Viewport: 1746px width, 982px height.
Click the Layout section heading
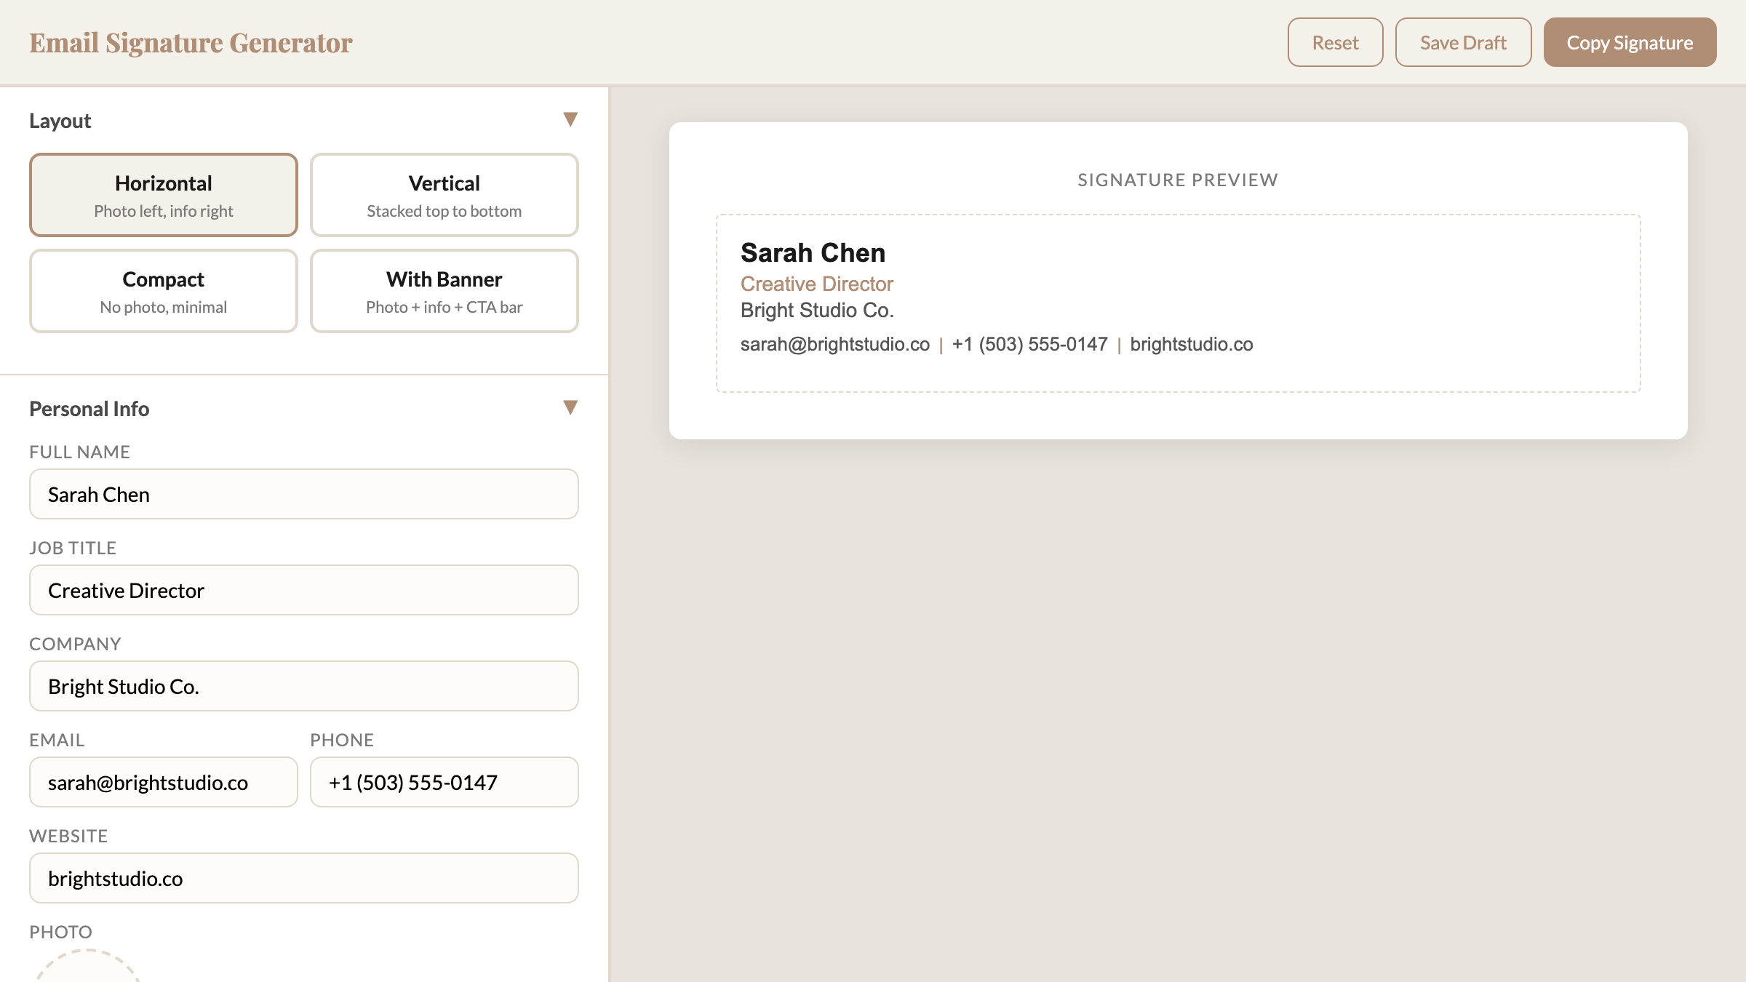pyautogui.click(x=60, y=121)
